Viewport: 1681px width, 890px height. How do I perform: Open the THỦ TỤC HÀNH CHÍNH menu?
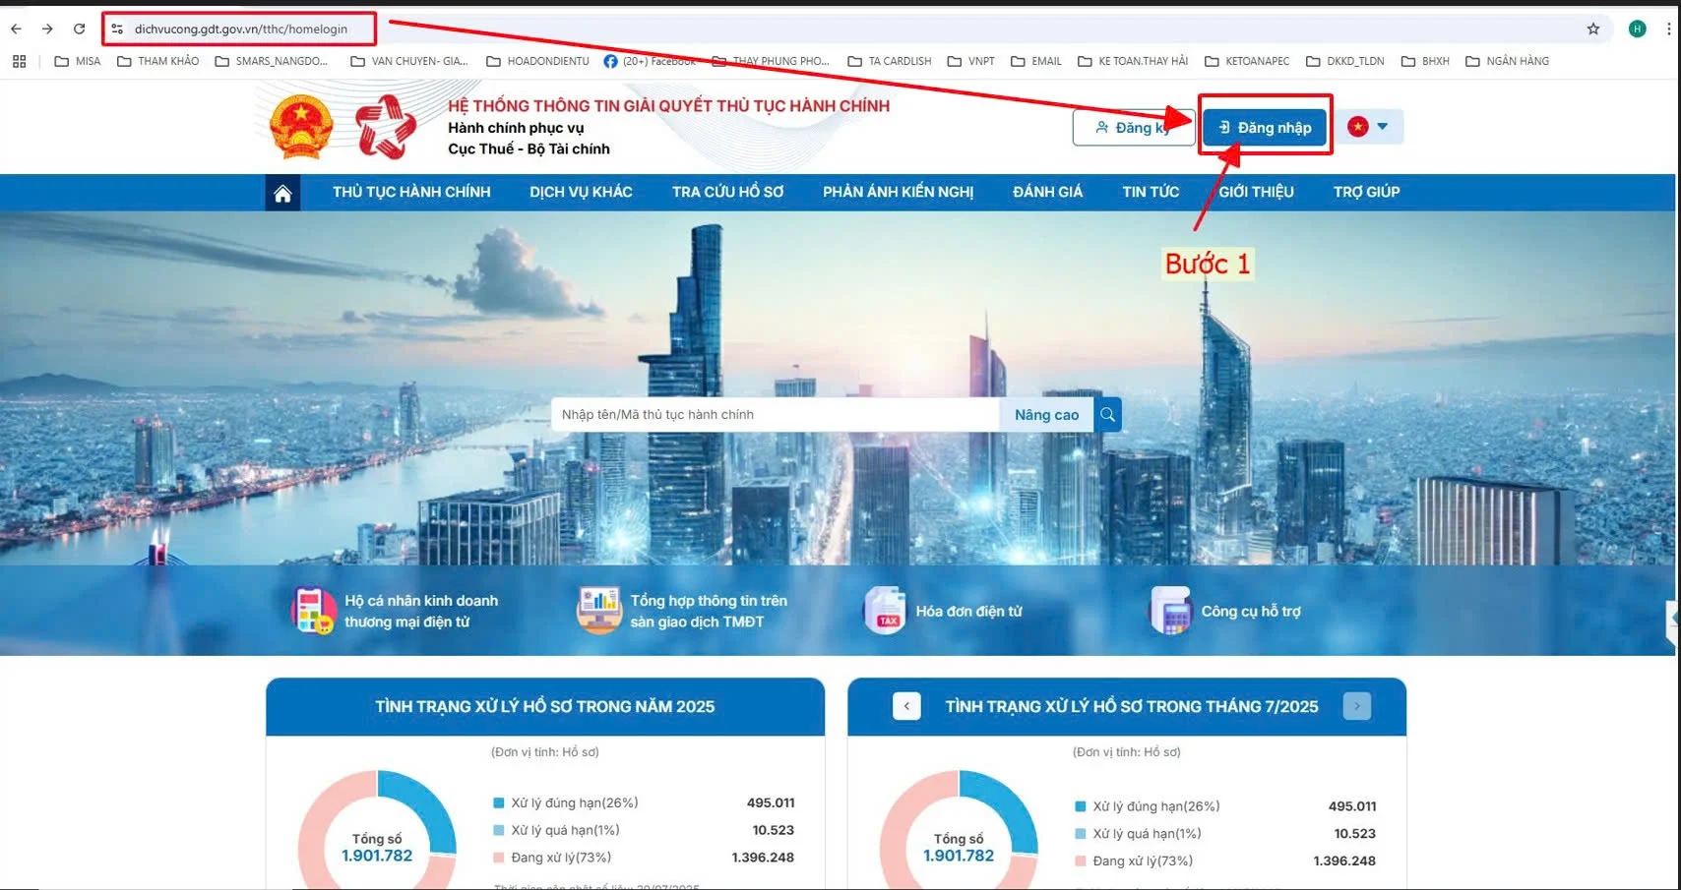411,193
